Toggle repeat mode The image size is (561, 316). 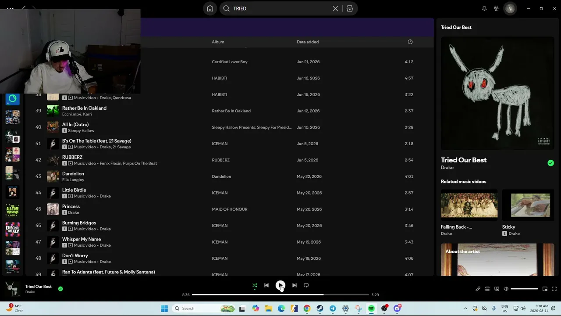pyautogui.click(x=306, y=285)
